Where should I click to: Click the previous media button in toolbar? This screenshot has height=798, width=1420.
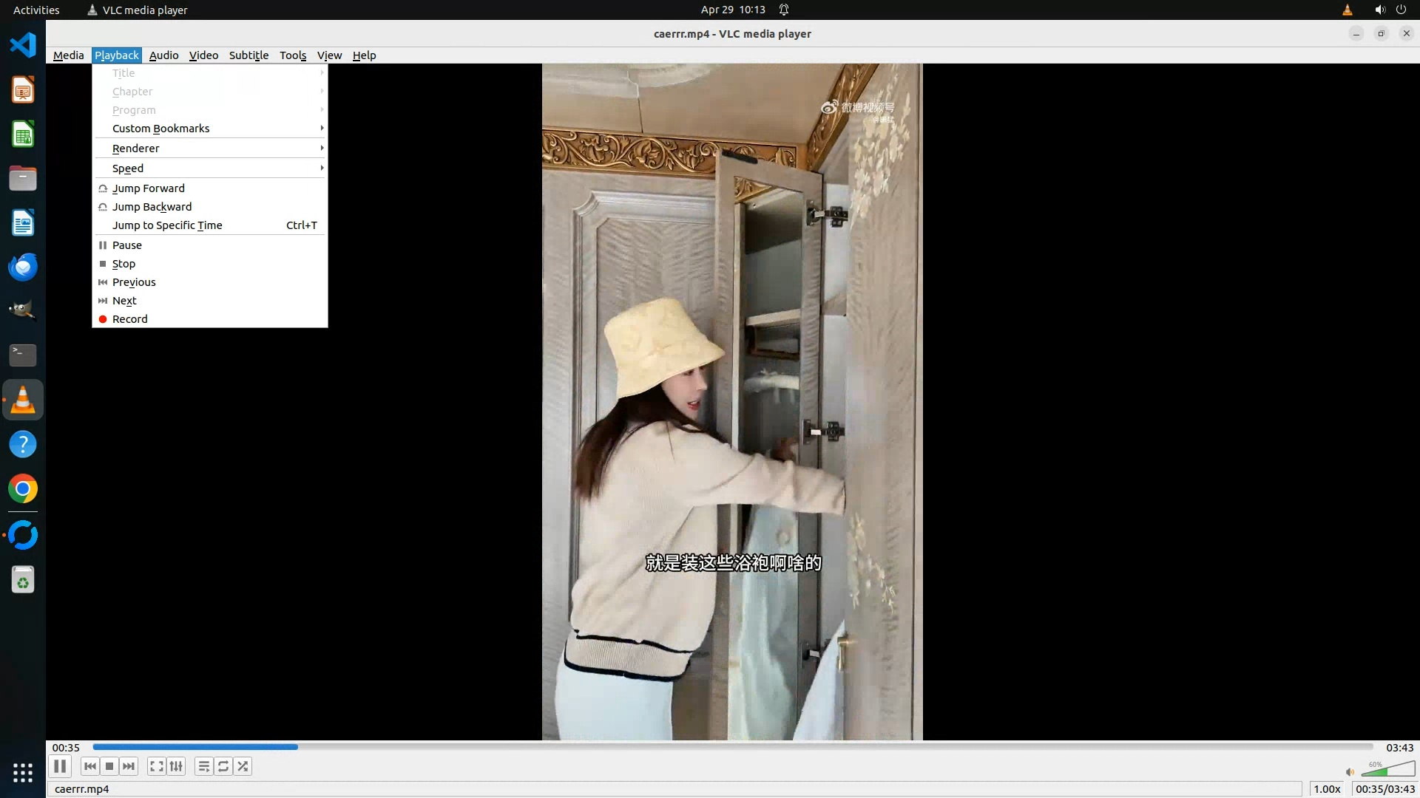89,766
